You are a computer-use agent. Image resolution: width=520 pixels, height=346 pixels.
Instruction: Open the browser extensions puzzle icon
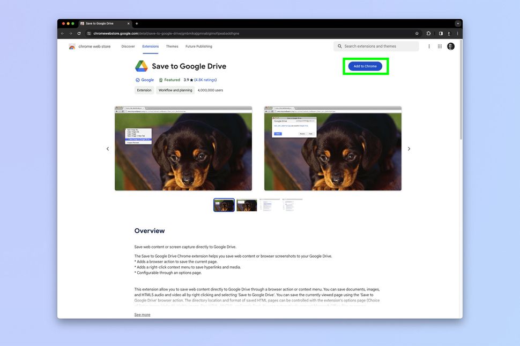tap(428, 33)
